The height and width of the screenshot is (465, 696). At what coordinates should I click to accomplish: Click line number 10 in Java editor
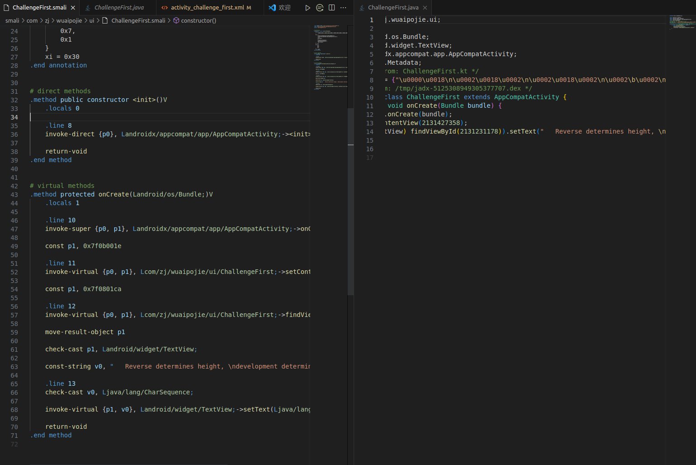(x=370, y=97)
